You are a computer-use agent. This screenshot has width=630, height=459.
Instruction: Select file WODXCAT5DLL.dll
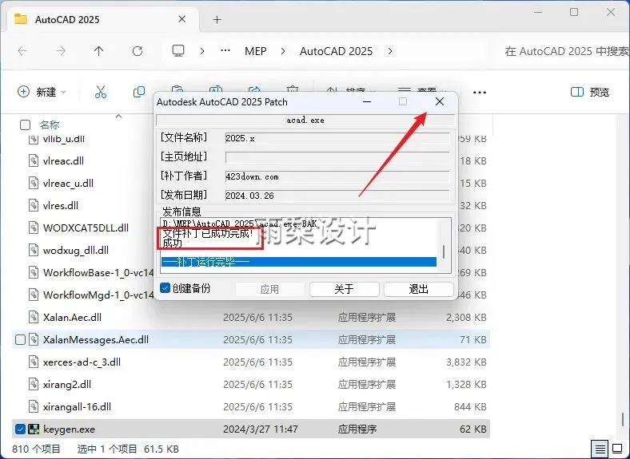(x=86, y=228)
